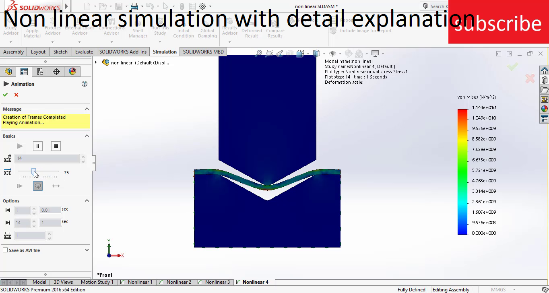Open the DisplayManager appearances tab icon
The width and height of the screenshot is (549, 293).
pyautogui.click(x=73, y=71)
